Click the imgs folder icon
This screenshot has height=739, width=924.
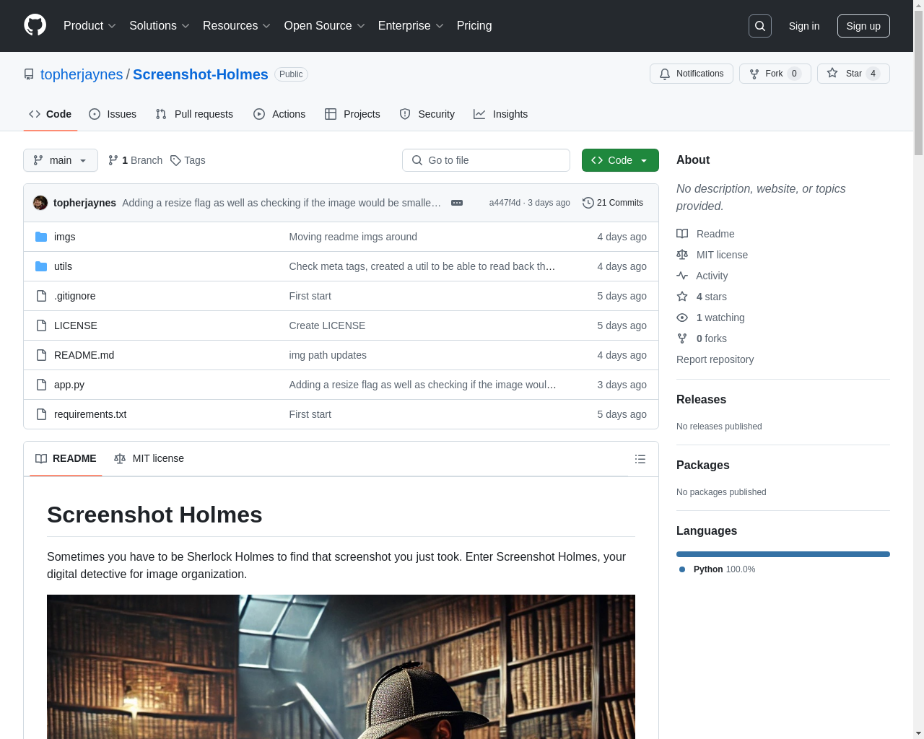pos(41,237)
